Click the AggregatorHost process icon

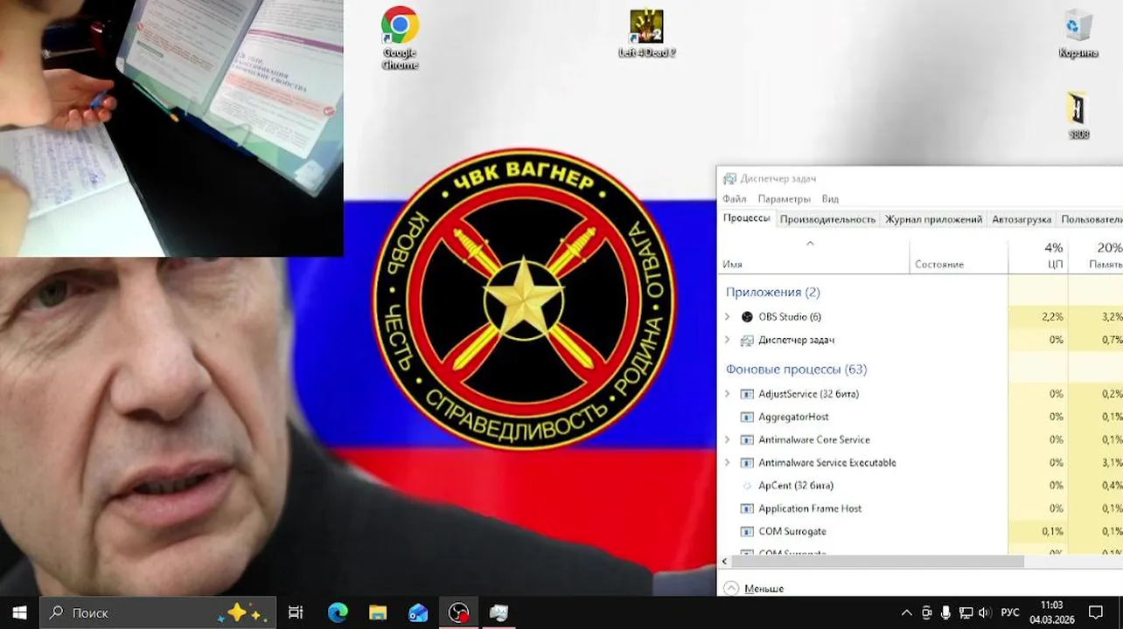(747, 417)
